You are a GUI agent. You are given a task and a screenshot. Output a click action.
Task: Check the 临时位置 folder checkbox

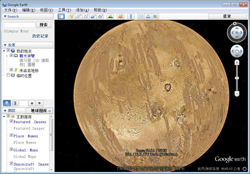point(8,76)
